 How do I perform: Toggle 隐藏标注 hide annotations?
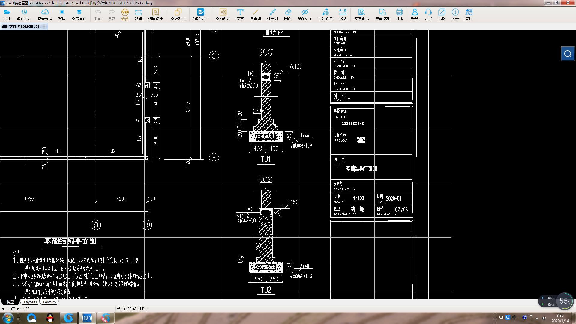305,14
